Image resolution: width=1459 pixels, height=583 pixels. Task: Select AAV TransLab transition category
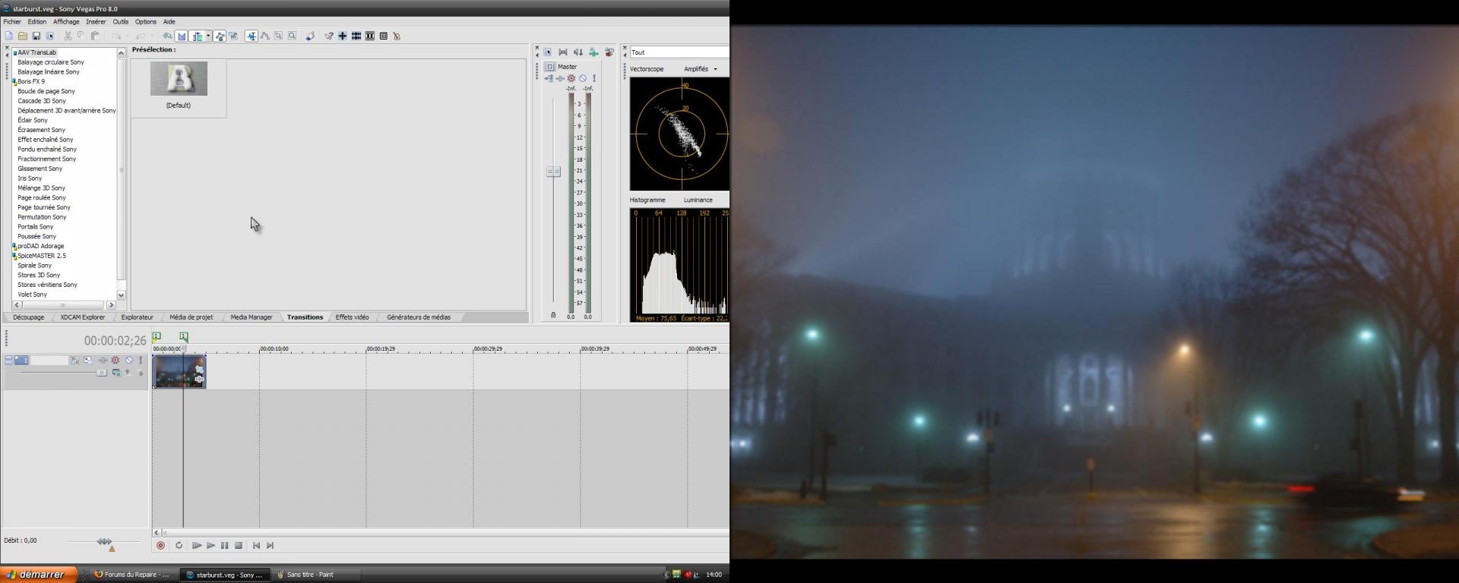pos(36,52)
